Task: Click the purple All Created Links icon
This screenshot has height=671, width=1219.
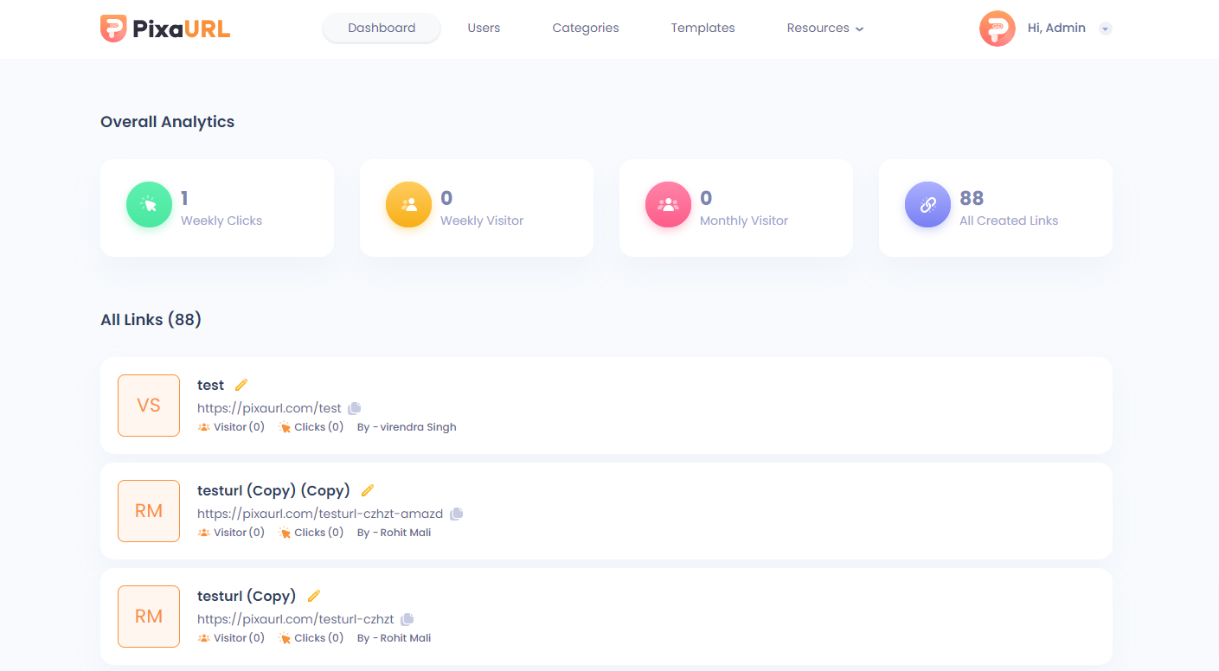Action: pyautogui.click(x=927, y=205)
